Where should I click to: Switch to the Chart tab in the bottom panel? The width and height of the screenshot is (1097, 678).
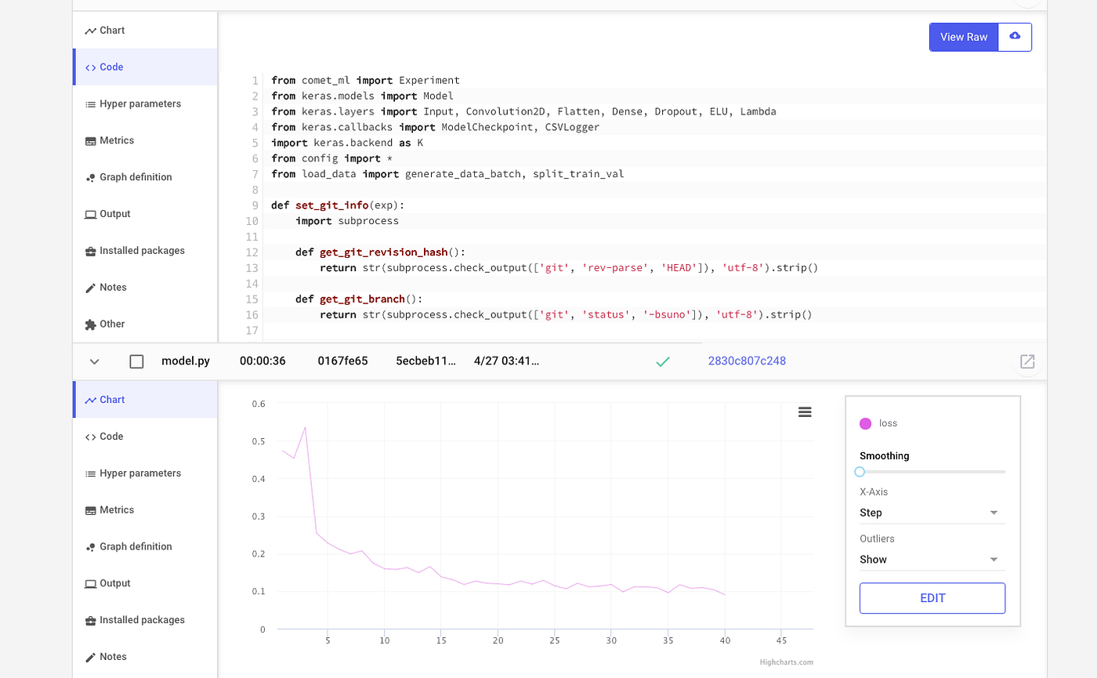point(110,399)
